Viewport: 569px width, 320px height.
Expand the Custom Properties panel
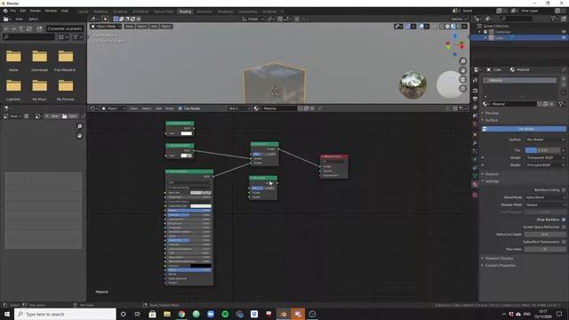[500, 265]
